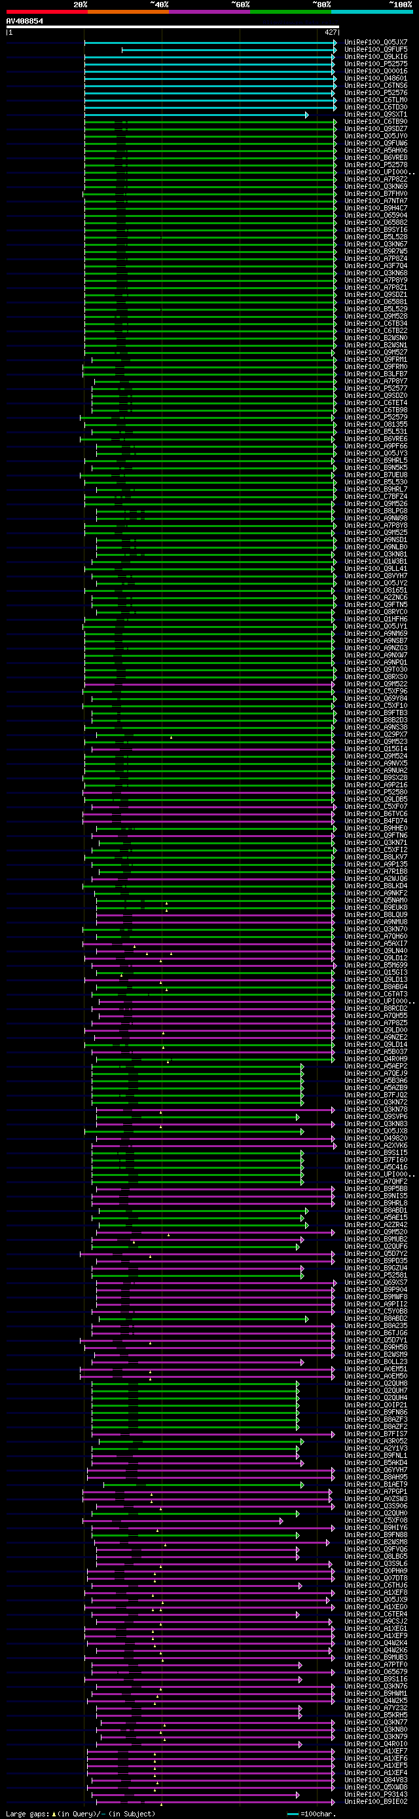The image size is (419, 1819).
Task: Select hit label UniRef100_Q3KN81
Action: pyautogui.click(x=376, y=555)
